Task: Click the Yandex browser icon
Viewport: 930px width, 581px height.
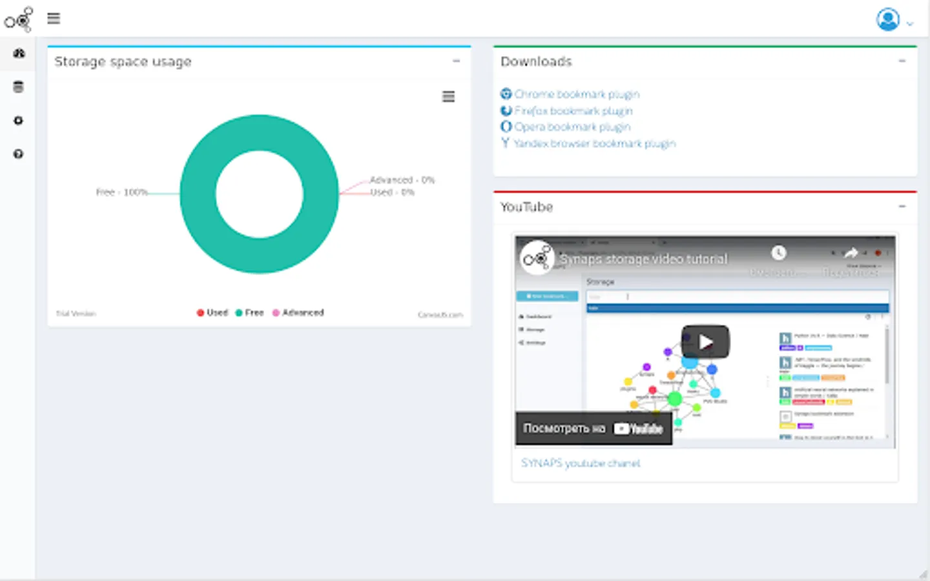Action: tap(506, 143)
